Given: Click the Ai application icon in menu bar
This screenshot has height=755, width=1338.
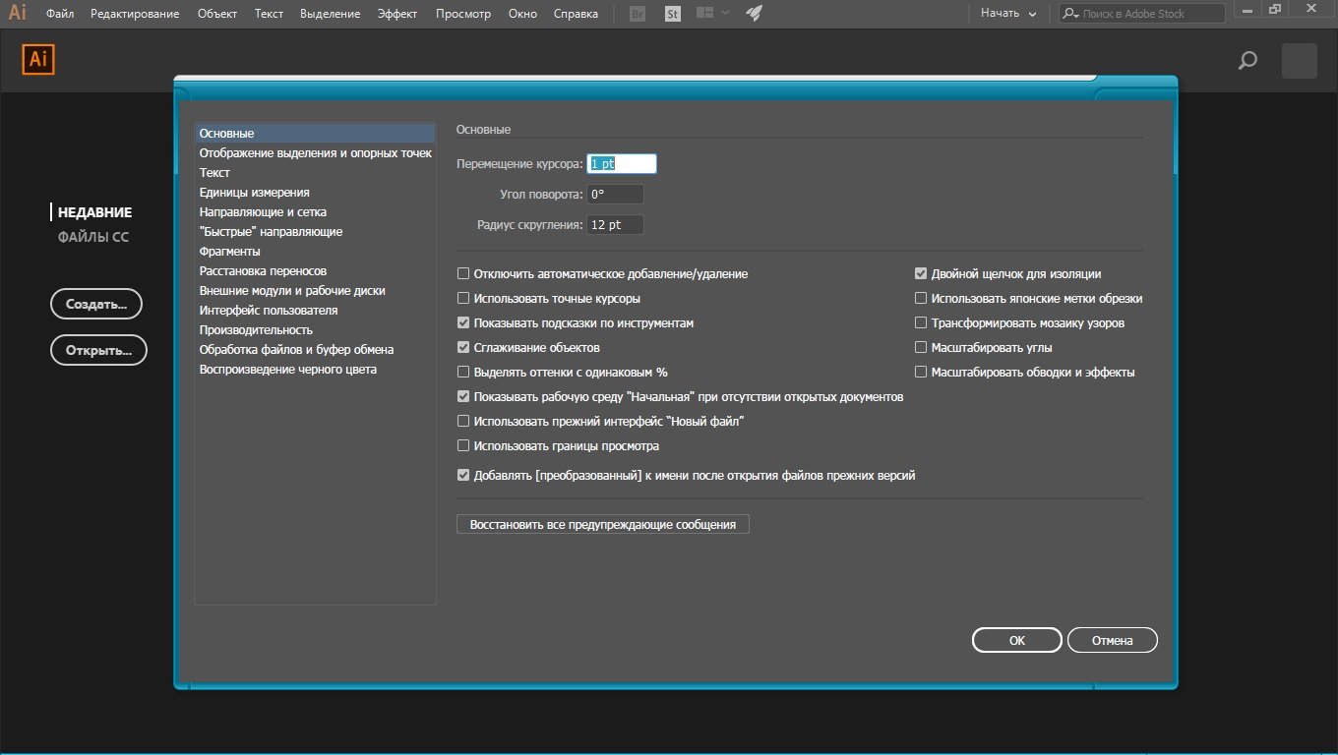Looking at the screenshot, I should pyautogui.click(x=17, y=14).
